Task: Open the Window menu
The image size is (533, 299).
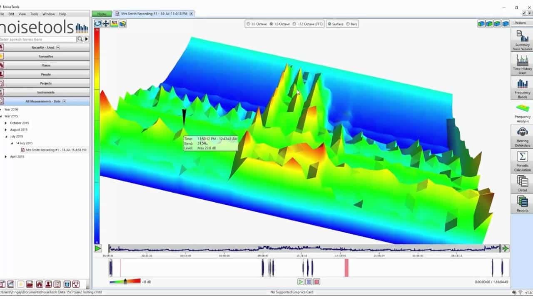Action: (x=48, y=14)
